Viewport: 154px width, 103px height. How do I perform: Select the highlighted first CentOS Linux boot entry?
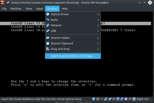click(75, 23)
